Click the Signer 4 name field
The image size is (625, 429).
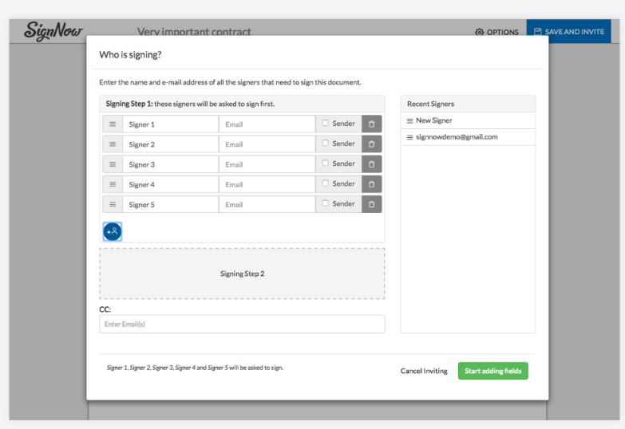(170, 184)
